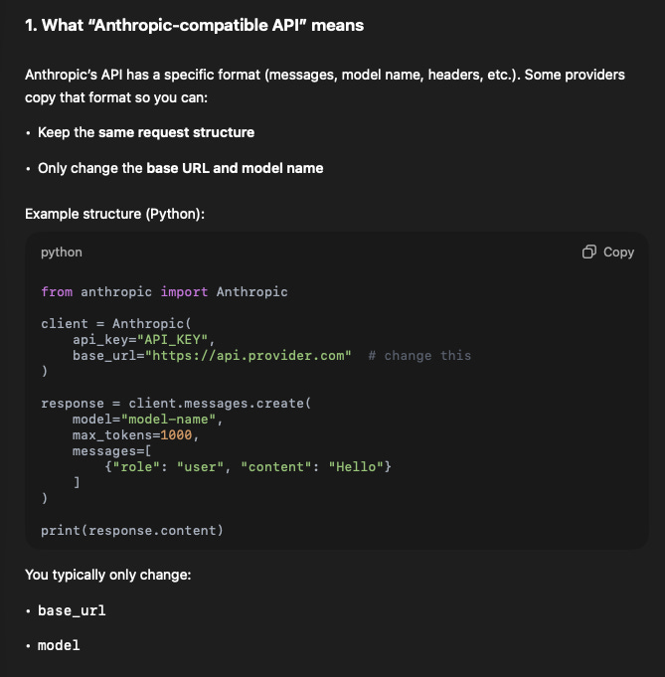The image size is (665, 677).
Task: Click the api_key="API_KEY" code line
Action: coord(143,340)
